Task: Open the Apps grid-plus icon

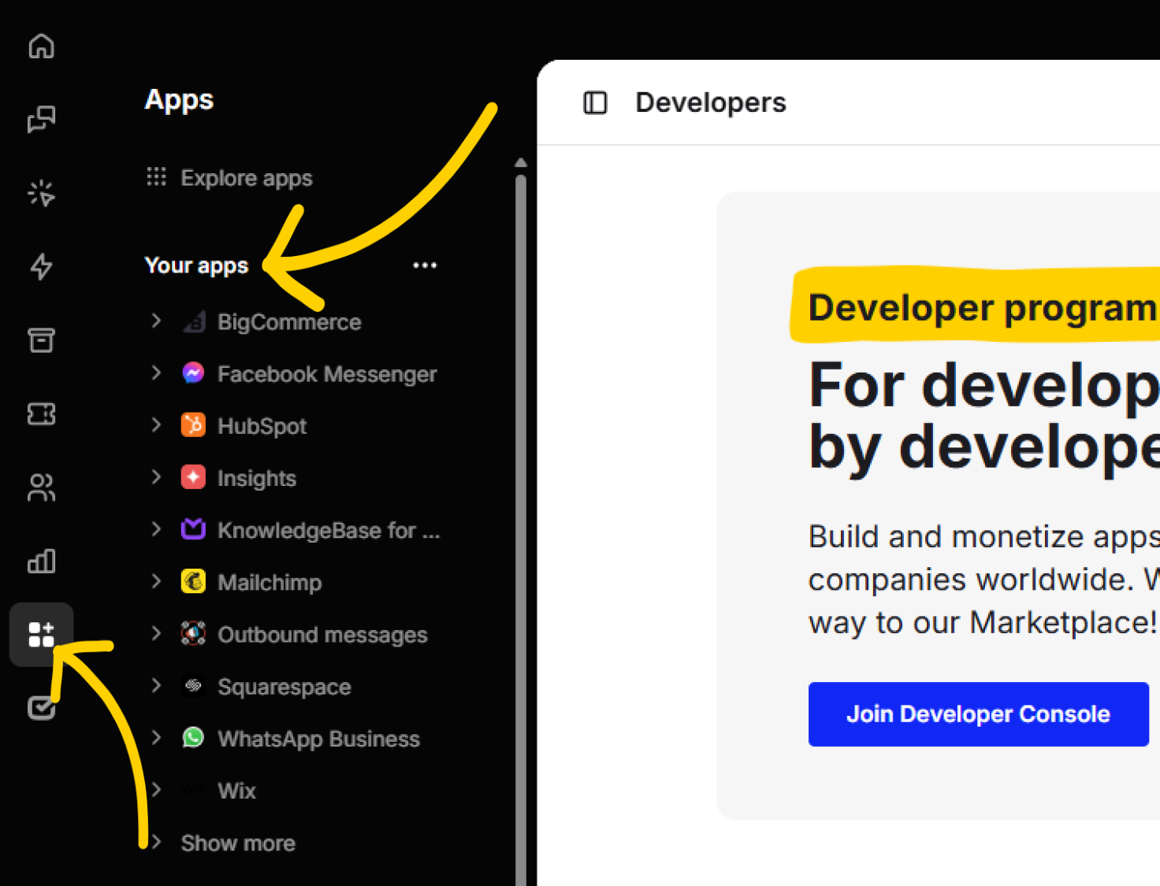Action: coord(42,635)
